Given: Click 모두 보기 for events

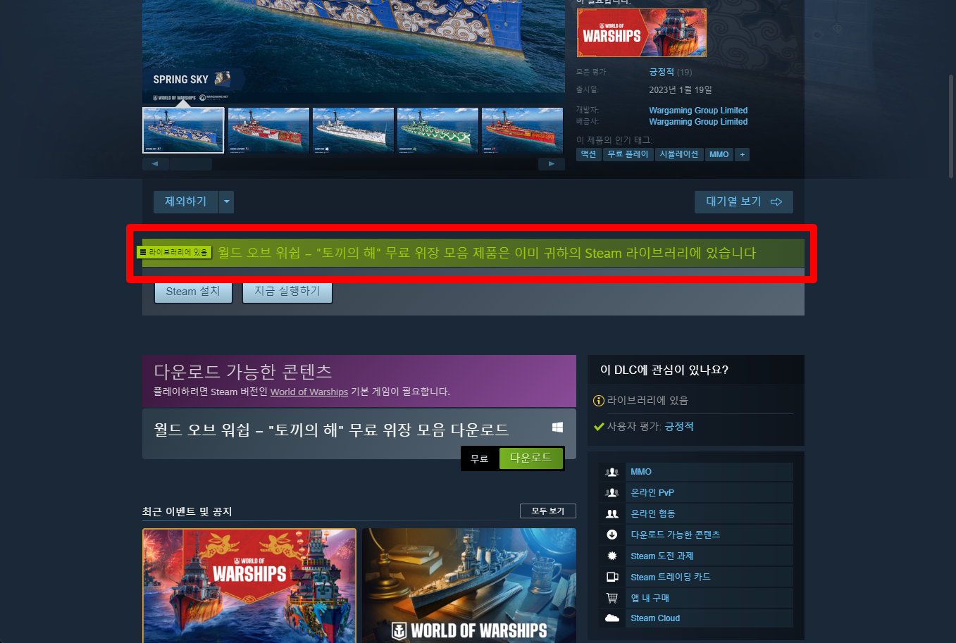Looking at the screenshot, I should point(548,511).
